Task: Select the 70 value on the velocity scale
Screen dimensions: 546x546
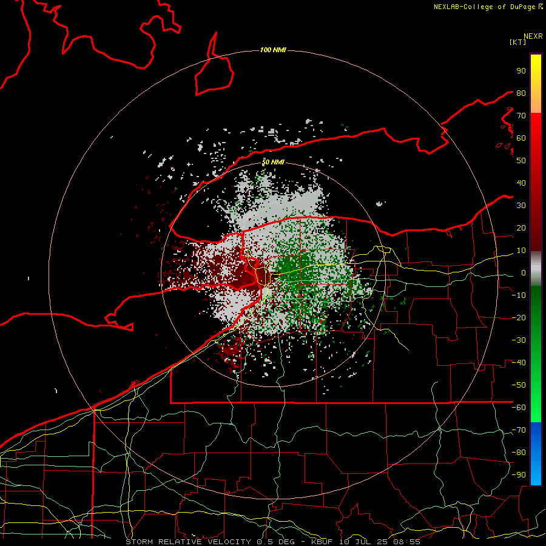Action: coord(521,116)
